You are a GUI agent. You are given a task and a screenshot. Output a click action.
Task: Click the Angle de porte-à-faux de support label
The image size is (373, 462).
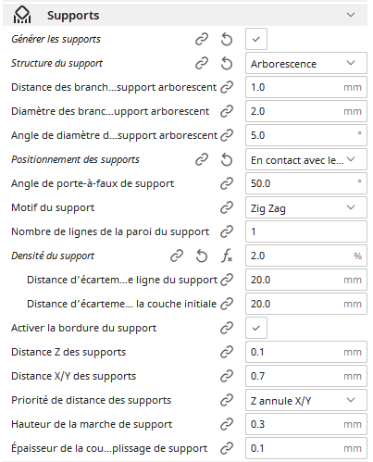coord(93,183)
